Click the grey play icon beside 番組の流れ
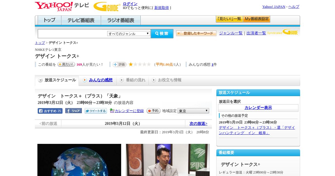 pyautogui.click(x=121, y=80)
